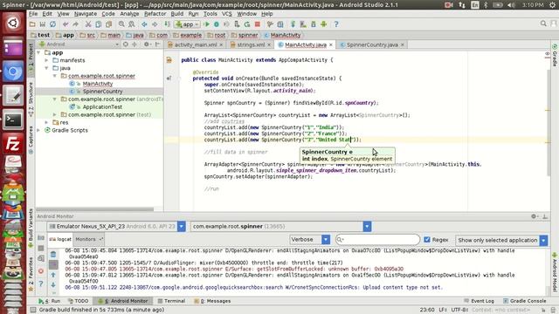Screen dimensions: 559x314
Task: Close the MainActivity.java tab
Action: [331, 44]
